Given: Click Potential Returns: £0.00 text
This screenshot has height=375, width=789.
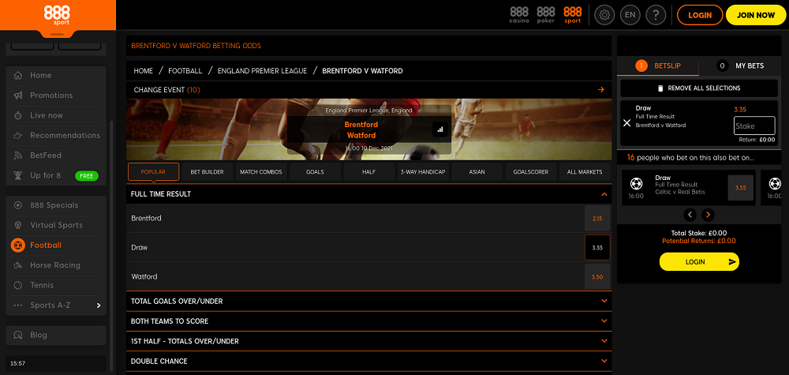Looking at the screenshot, I should coord(699,241).
